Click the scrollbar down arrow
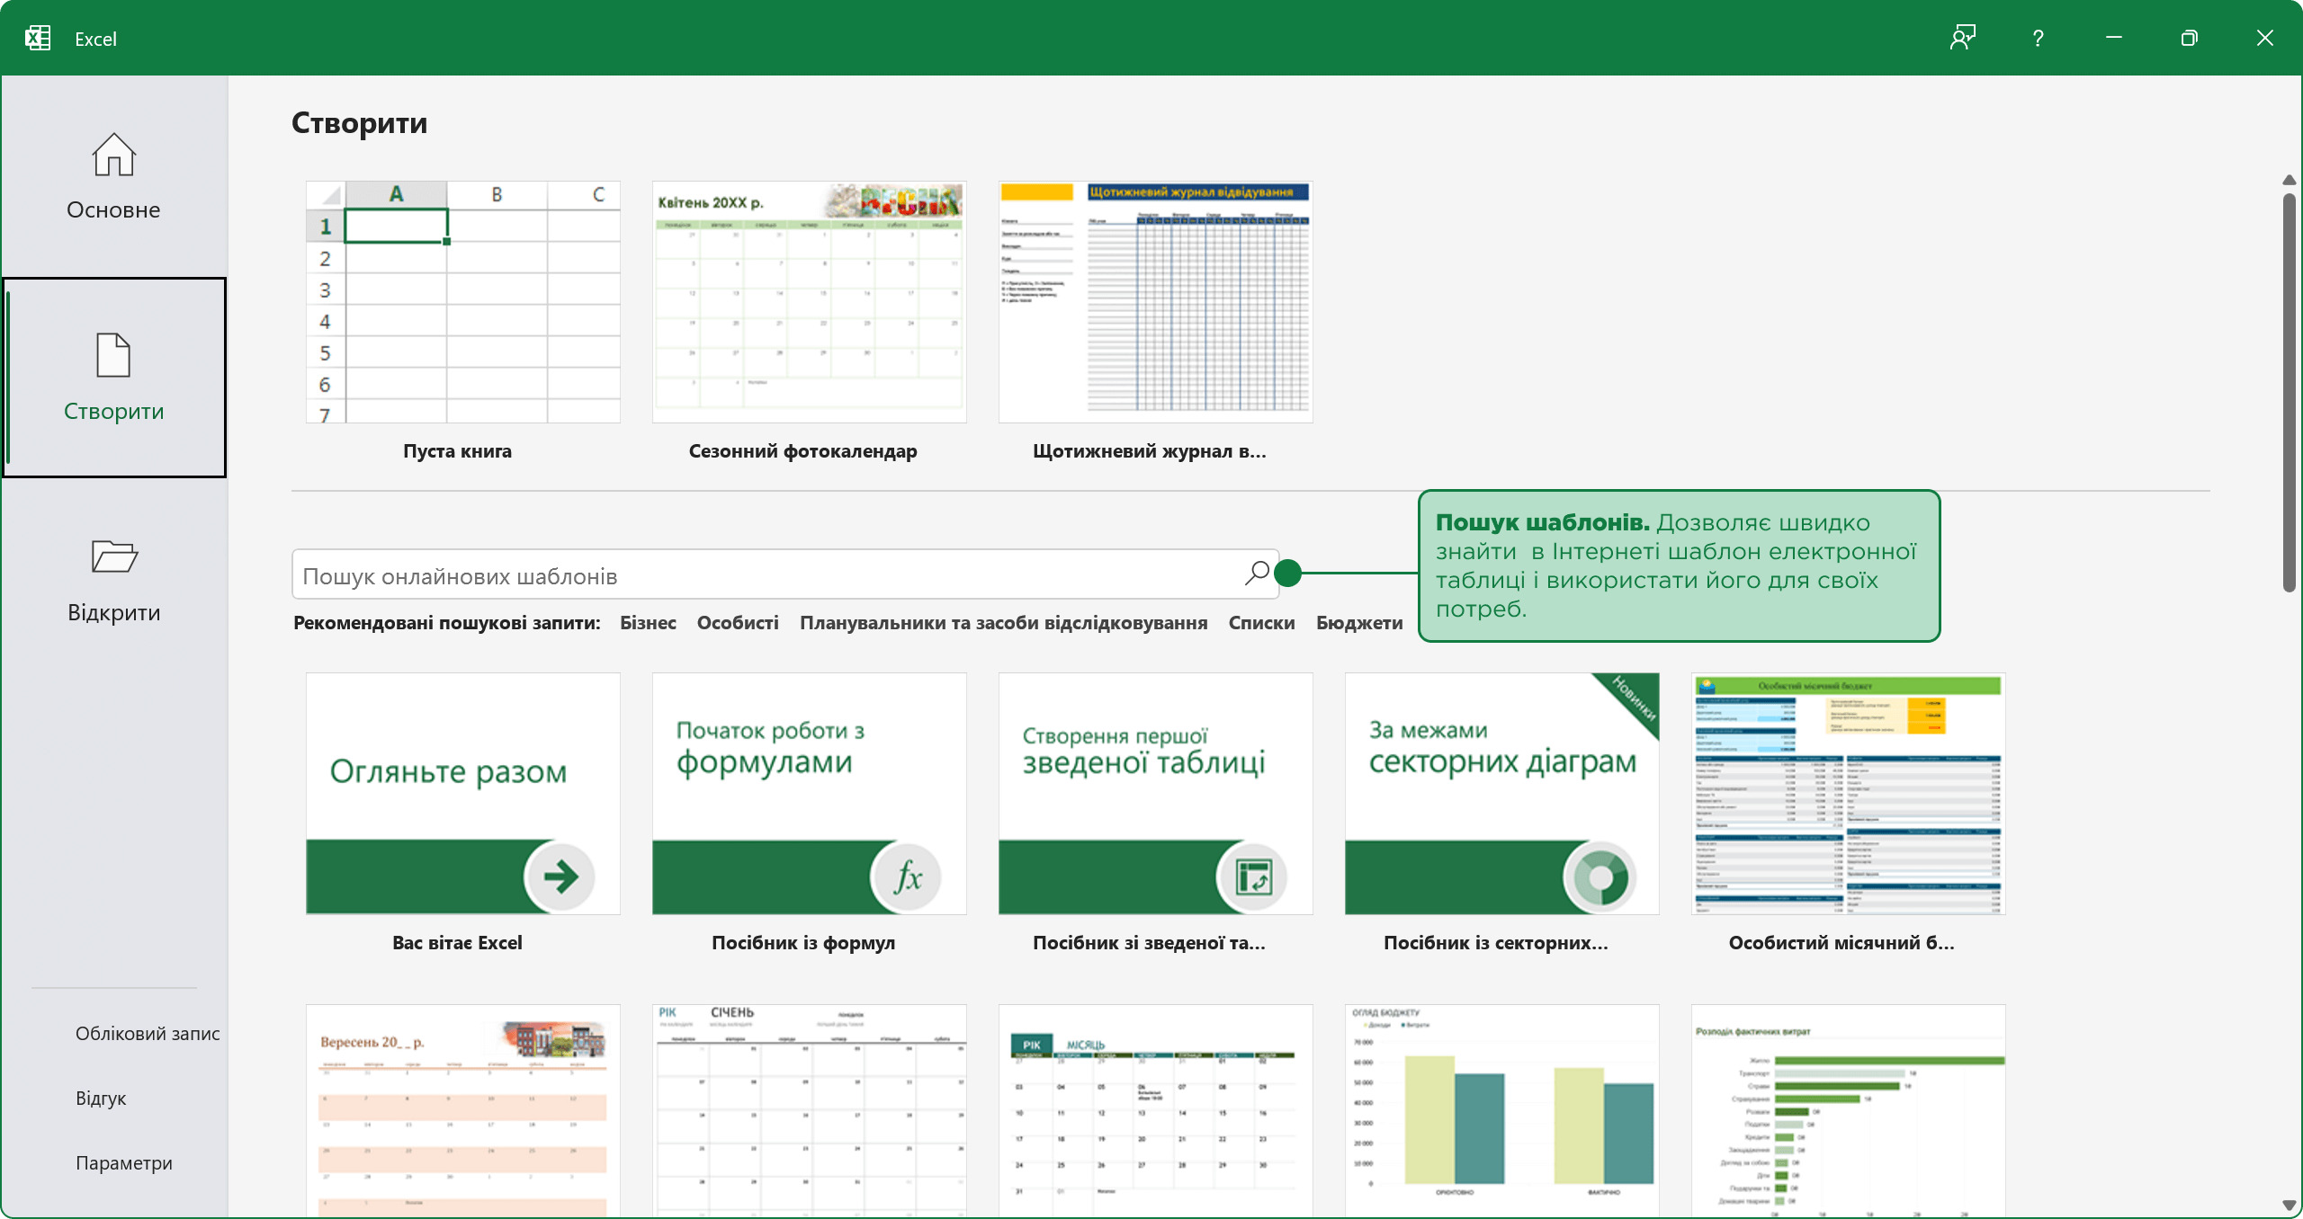2303x1219 pixels. pos(2289,1205)
